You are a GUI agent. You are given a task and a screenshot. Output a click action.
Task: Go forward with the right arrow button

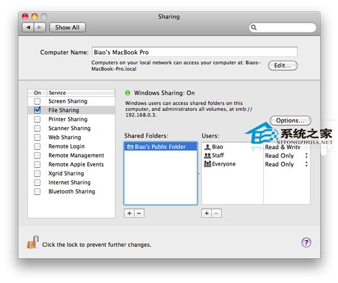(39, 28)
